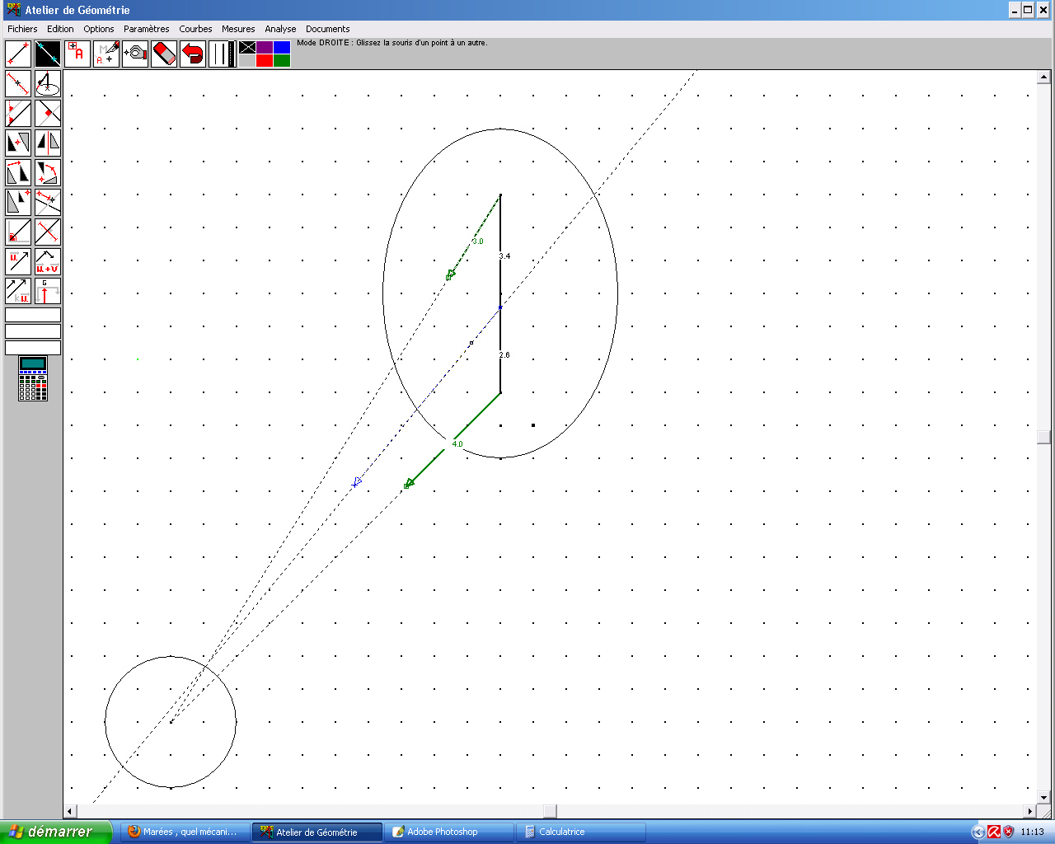Select the vector sum u+v tool

tap(48, 261)
